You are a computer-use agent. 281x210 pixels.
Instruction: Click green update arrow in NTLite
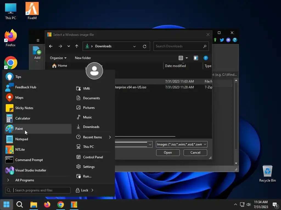(215, 40)
